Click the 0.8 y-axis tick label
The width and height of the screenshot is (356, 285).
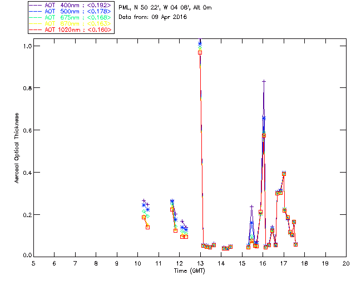(27, 88)
